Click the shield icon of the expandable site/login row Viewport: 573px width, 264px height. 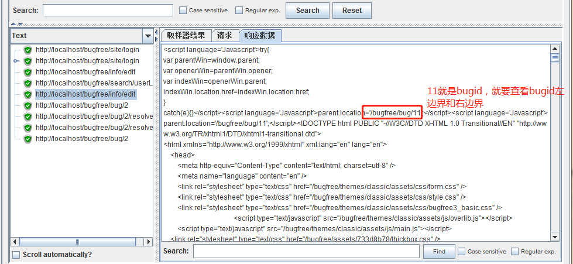click(28, 61)
